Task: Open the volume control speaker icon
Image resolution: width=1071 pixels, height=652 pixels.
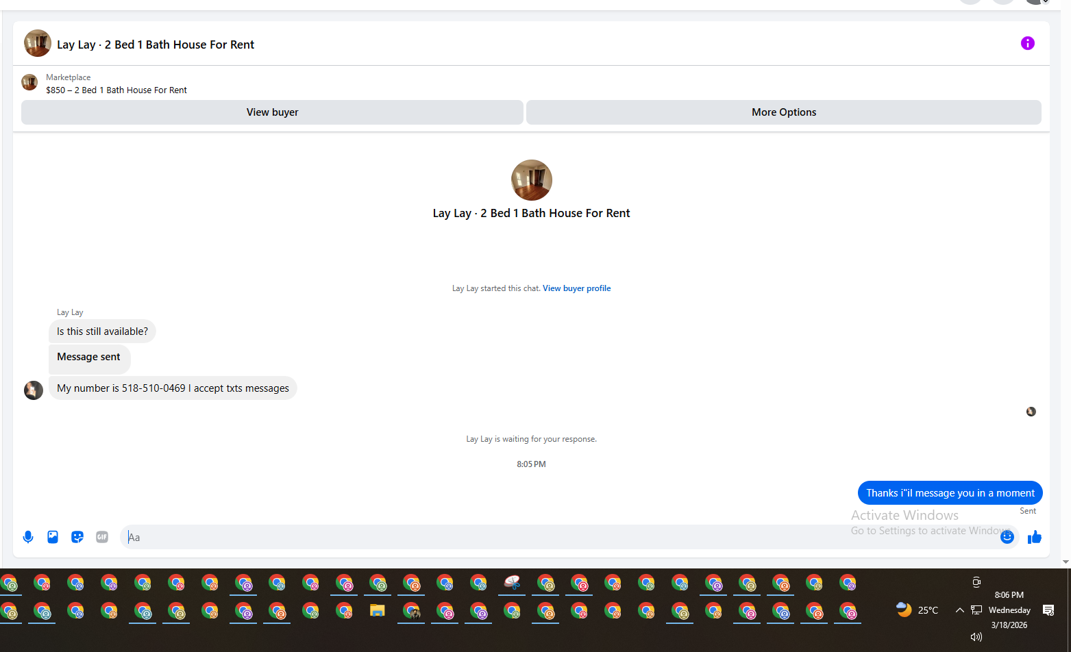Action: pyautogui.click(x=976, y=637)
